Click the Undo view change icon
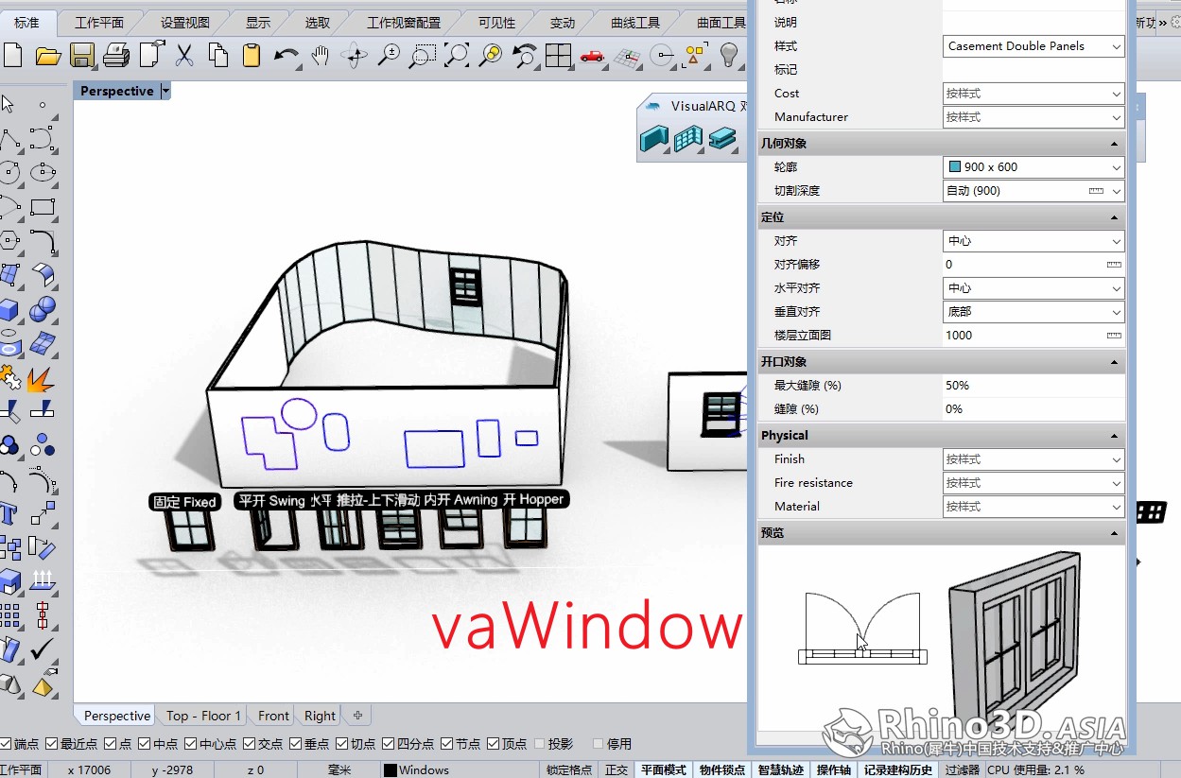The height and width of the screenshot is (778, 1181). coord(525,55)
